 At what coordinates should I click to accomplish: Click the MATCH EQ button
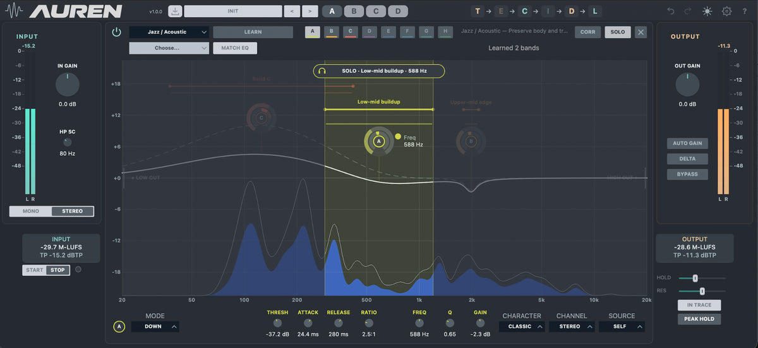point(235,48)
